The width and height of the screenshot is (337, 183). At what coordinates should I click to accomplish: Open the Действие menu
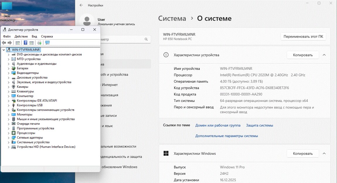(x=21, y=36)
